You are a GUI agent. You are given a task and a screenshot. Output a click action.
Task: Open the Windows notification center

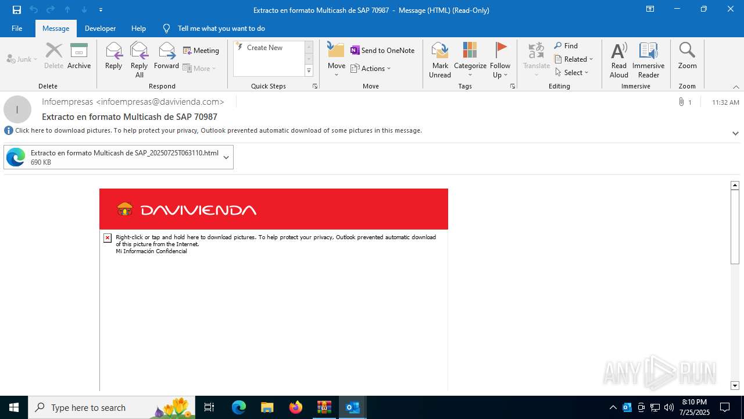(725, 407)
